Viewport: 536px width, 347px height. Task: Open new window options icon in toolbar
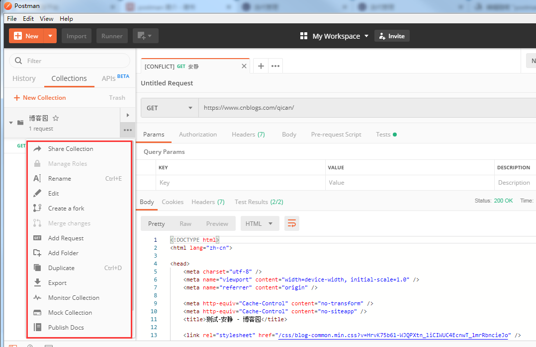pos(145,36)
